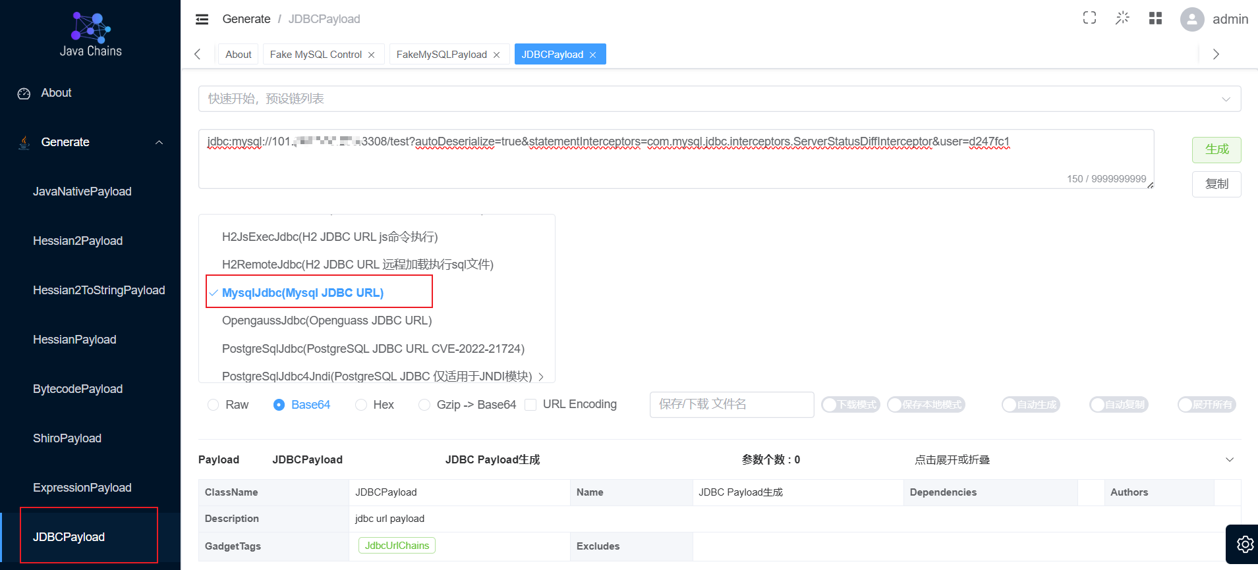The width and height of the screenshot is (1258, 570).
Task: Open the 快速开始 preset chain dropdown
Action: point(720,99)
